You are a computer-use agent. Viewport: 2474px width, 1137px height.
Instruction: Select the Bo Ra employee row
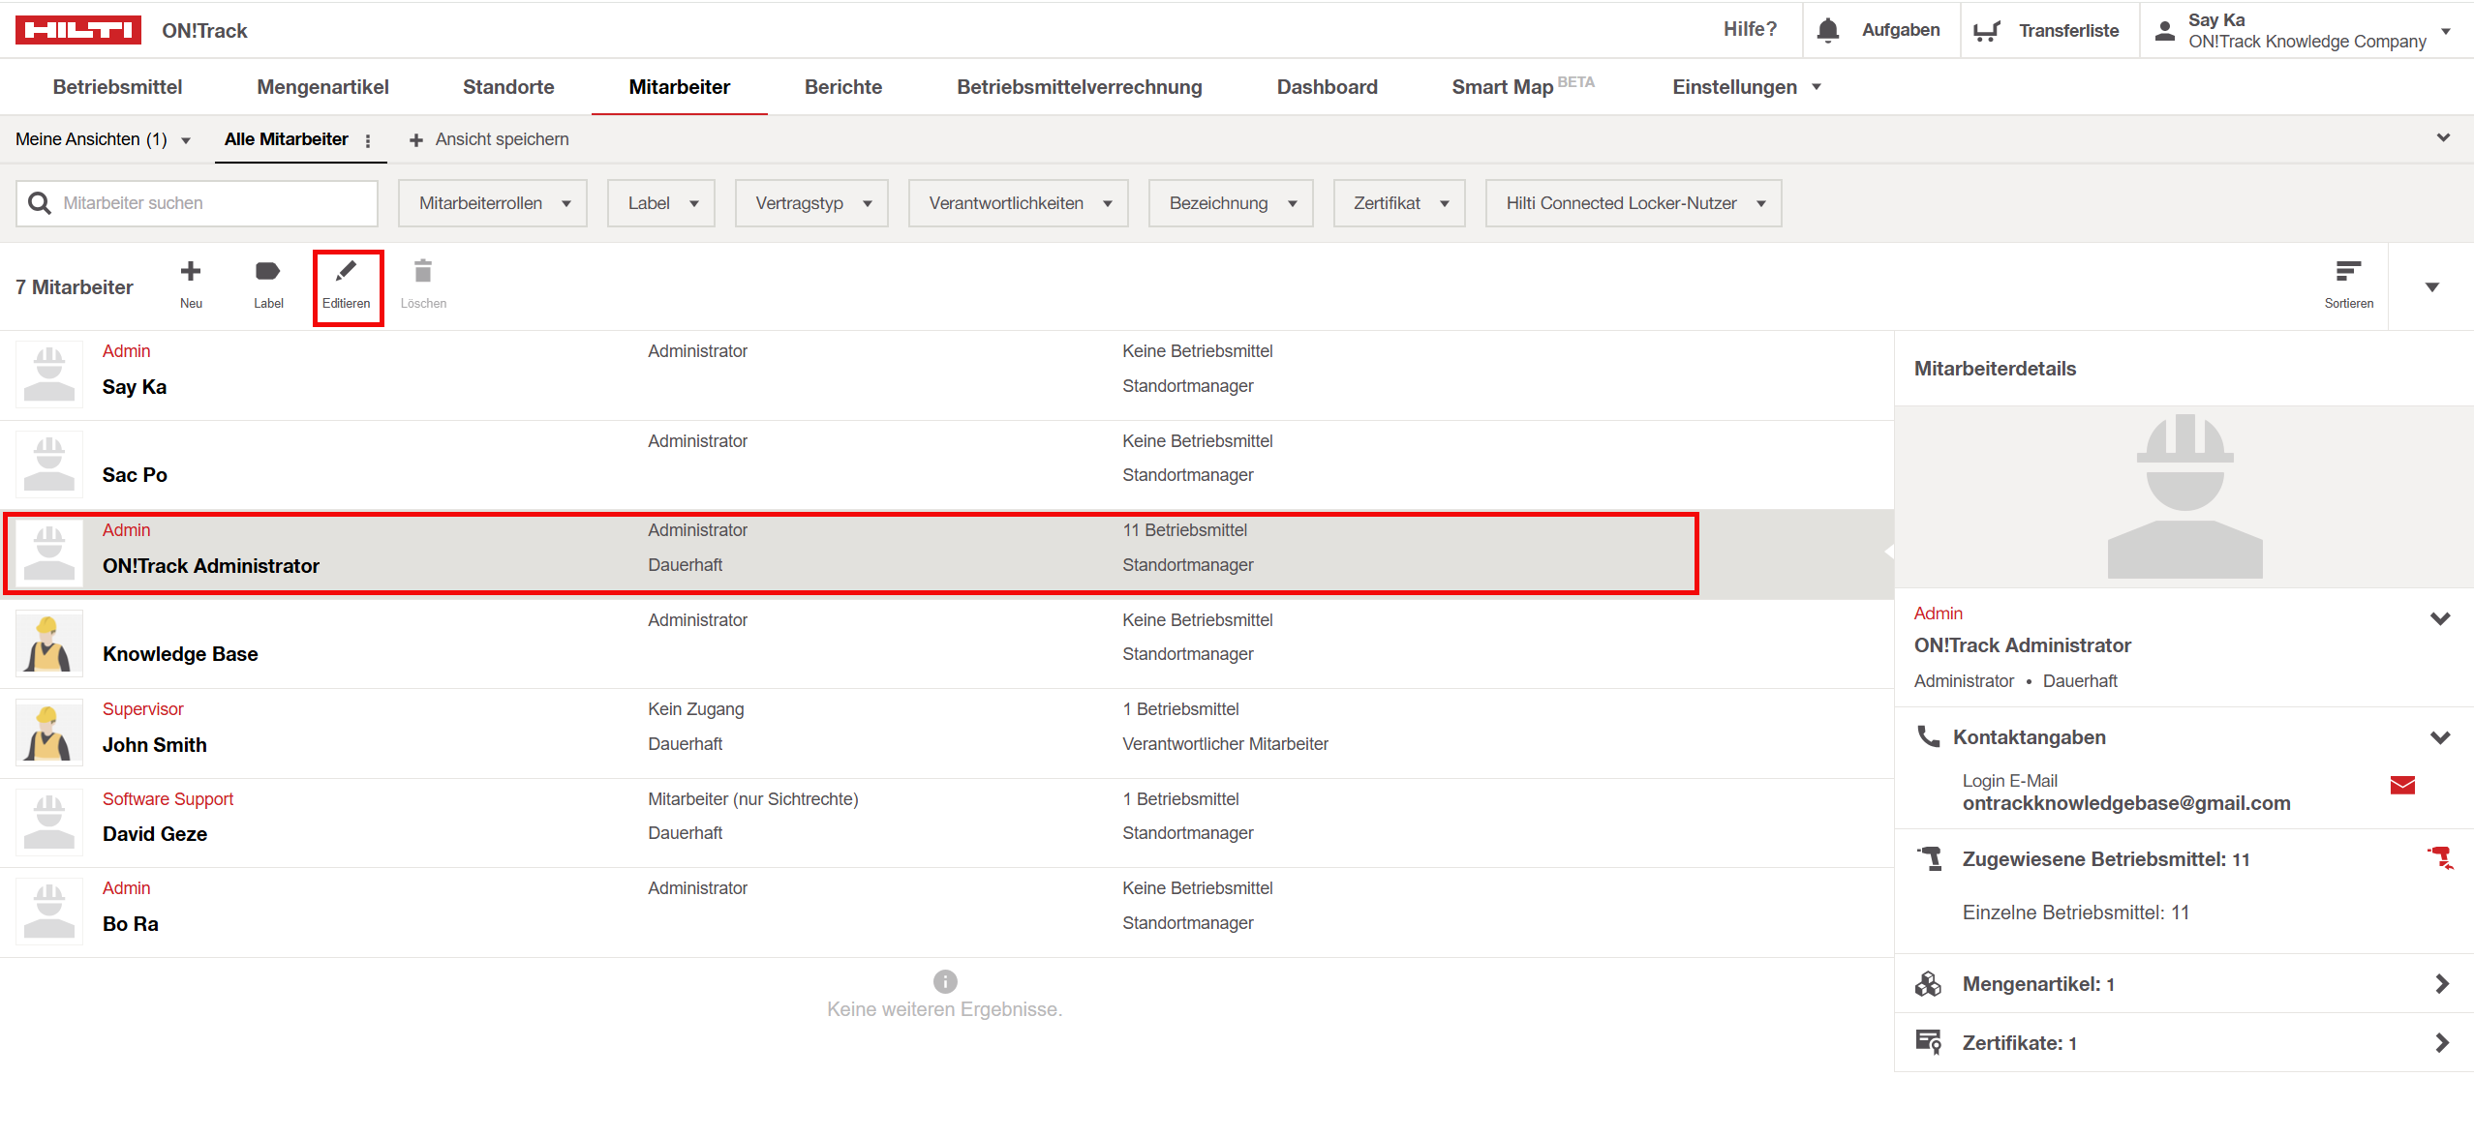pyautogui.click(x=947, y=913)
